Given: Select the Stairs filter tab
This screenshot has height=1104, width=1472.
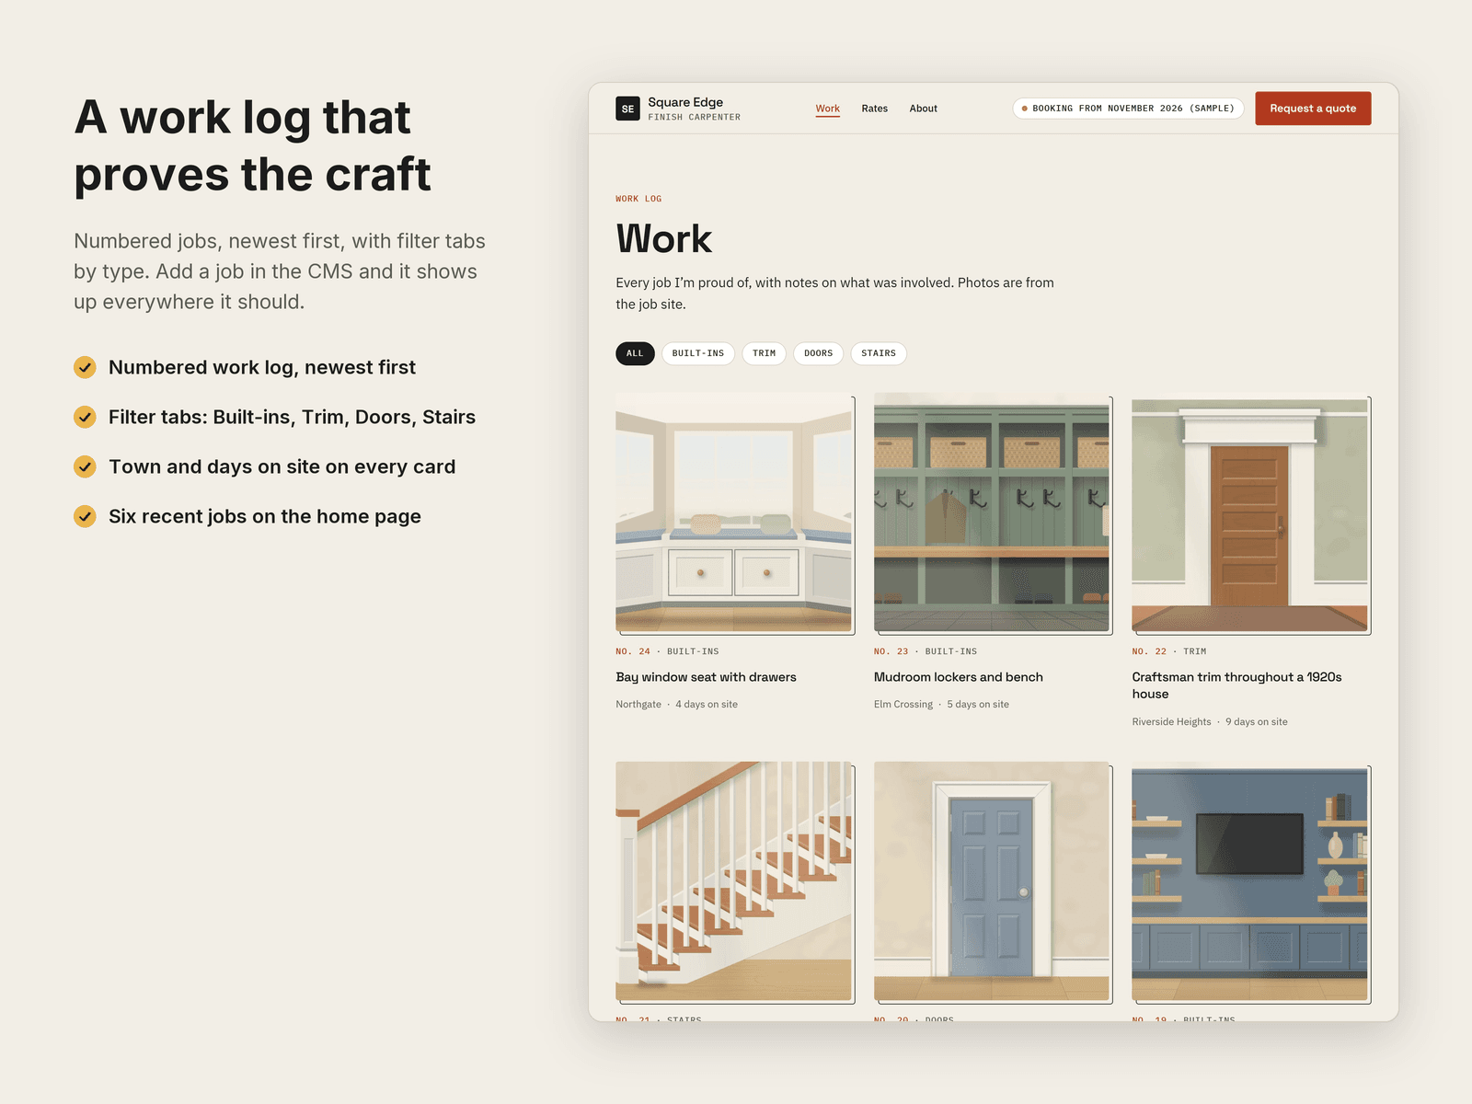Looking at the screenshot, I should point(878,353).
